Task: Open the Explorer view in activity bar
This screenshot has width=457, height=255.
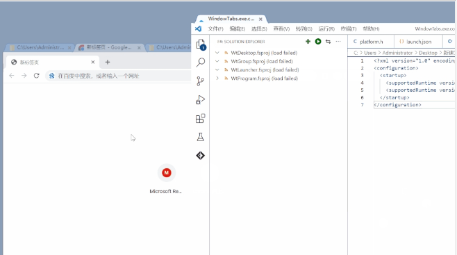Action: click(x=201, y=44)
